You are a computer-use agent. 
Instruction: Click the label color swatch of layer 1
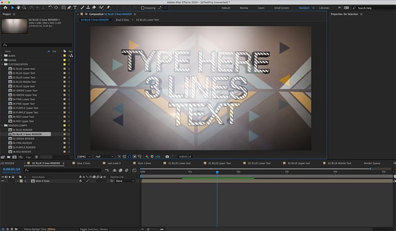point(21,181)
